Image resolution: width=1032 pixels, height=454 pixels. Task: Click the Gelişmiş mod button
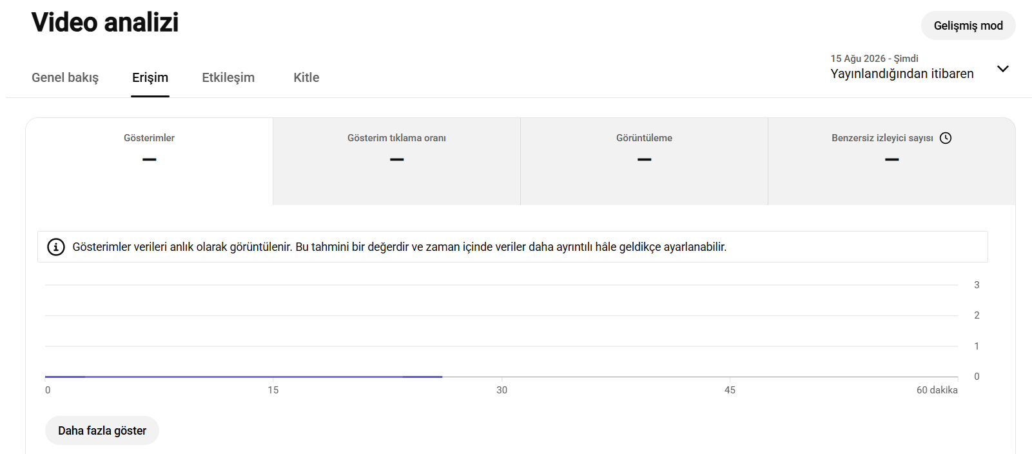coord(968,26)
